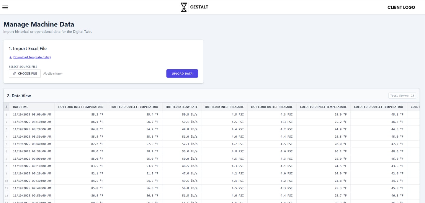Click Hot Fluid Outlet Pressure column header
This screenshot has width=425, height=203.
click(x=272, y=107)
